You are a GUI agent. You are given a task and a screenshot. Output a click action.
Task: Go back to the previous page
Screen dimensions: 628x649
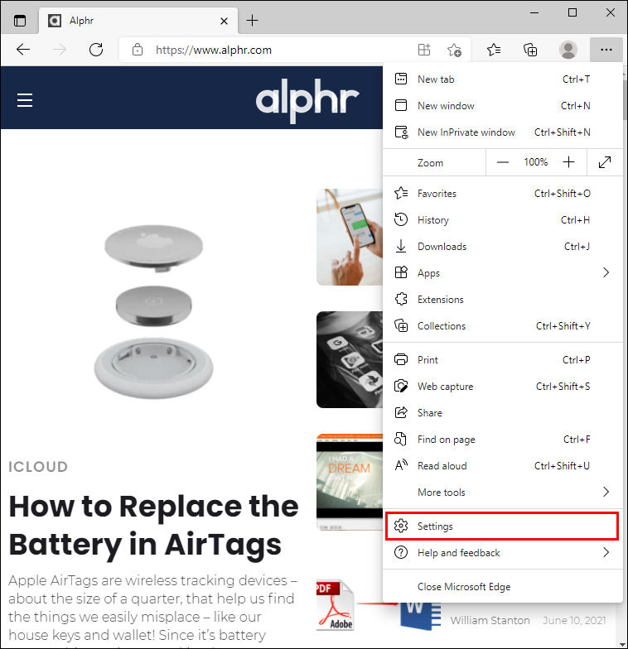tap(23, 50)
